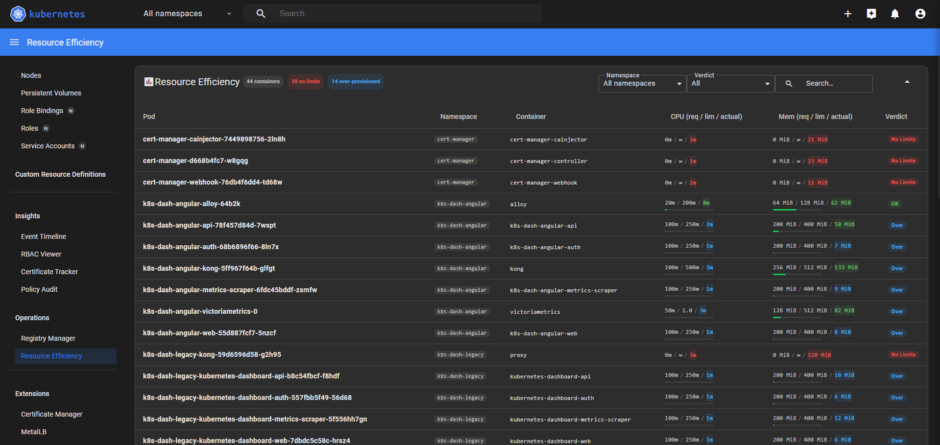
Task: Click the 44 containers badge
Action: (263, 82)
